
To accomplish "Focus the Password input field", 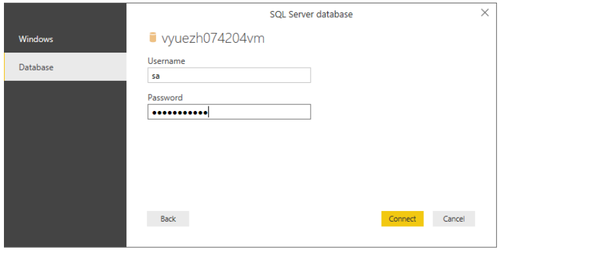I will tap(229, 112).
